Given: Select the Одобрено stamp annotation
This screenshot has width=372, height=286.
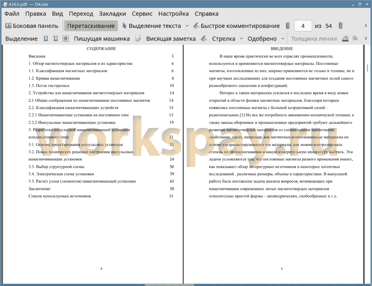Looking at the screenshot, I should (x=262, y=39).
